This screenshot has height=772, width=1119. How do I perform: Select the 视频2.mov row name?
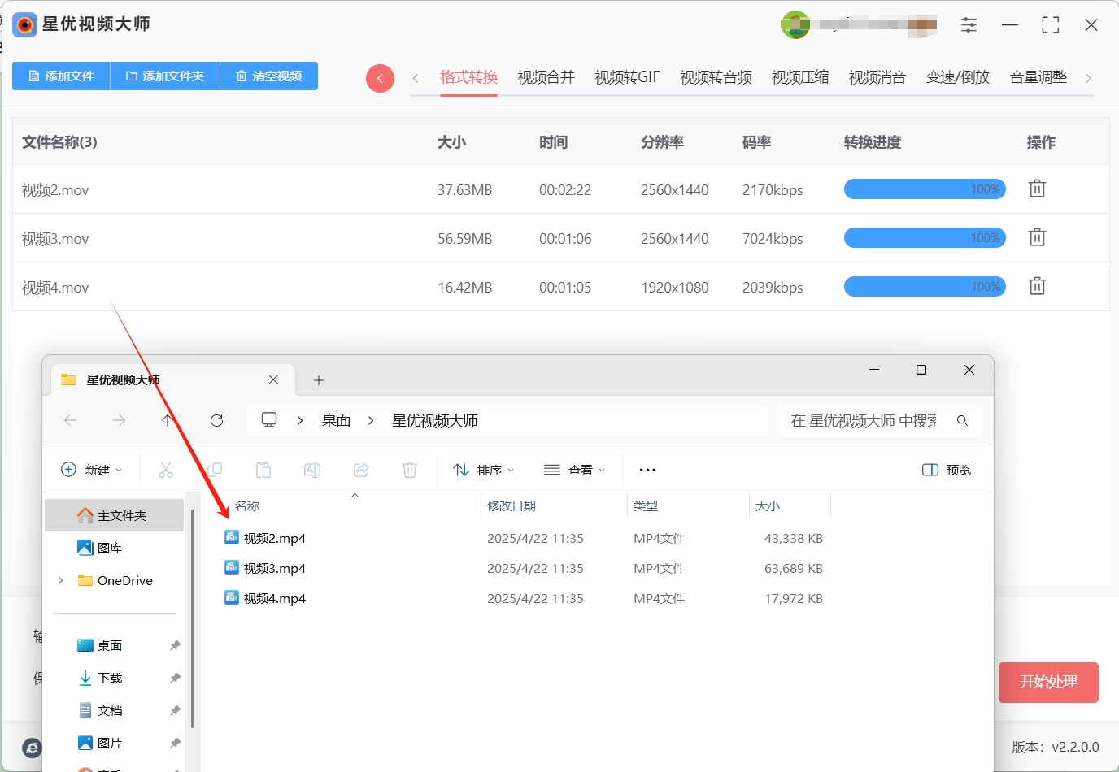(55, 190)
